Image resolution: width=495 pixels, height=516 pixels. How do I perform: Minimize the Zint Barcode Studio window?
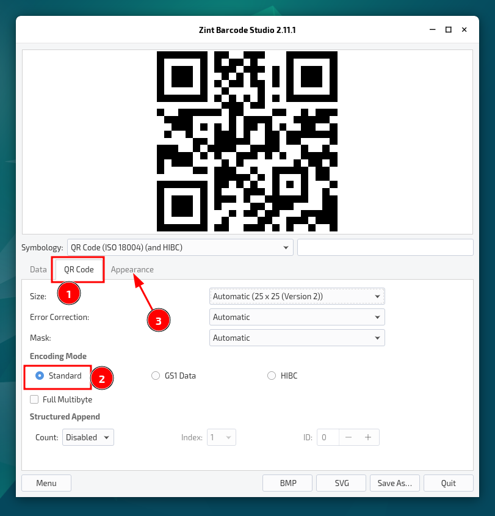click(x=433, y=30)
